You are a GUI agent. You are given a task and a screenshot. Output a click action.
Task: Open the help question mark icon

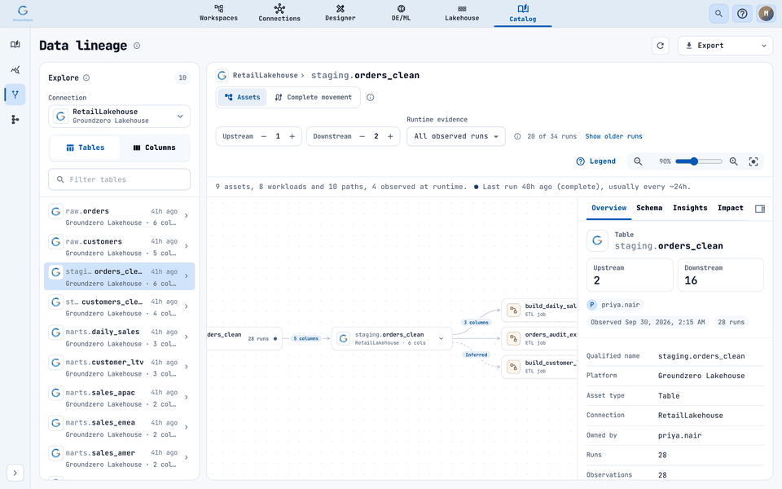(742, 14)
